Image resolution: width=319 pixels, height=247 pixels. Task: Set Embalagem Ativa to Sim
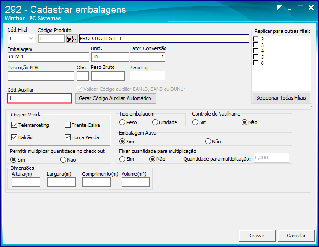point(122,141)
